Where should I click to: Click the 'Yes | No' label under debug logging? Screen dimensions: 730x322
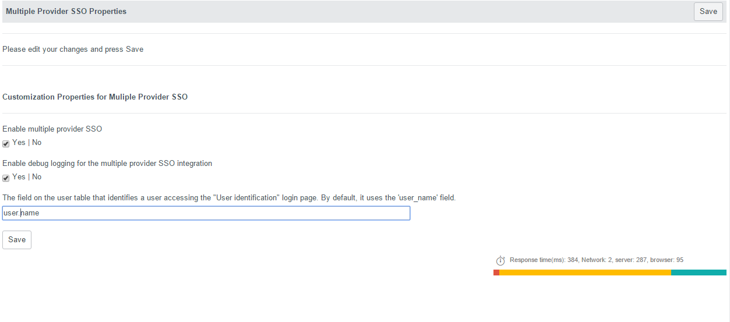pyautogui.click(x=27, y=177)
